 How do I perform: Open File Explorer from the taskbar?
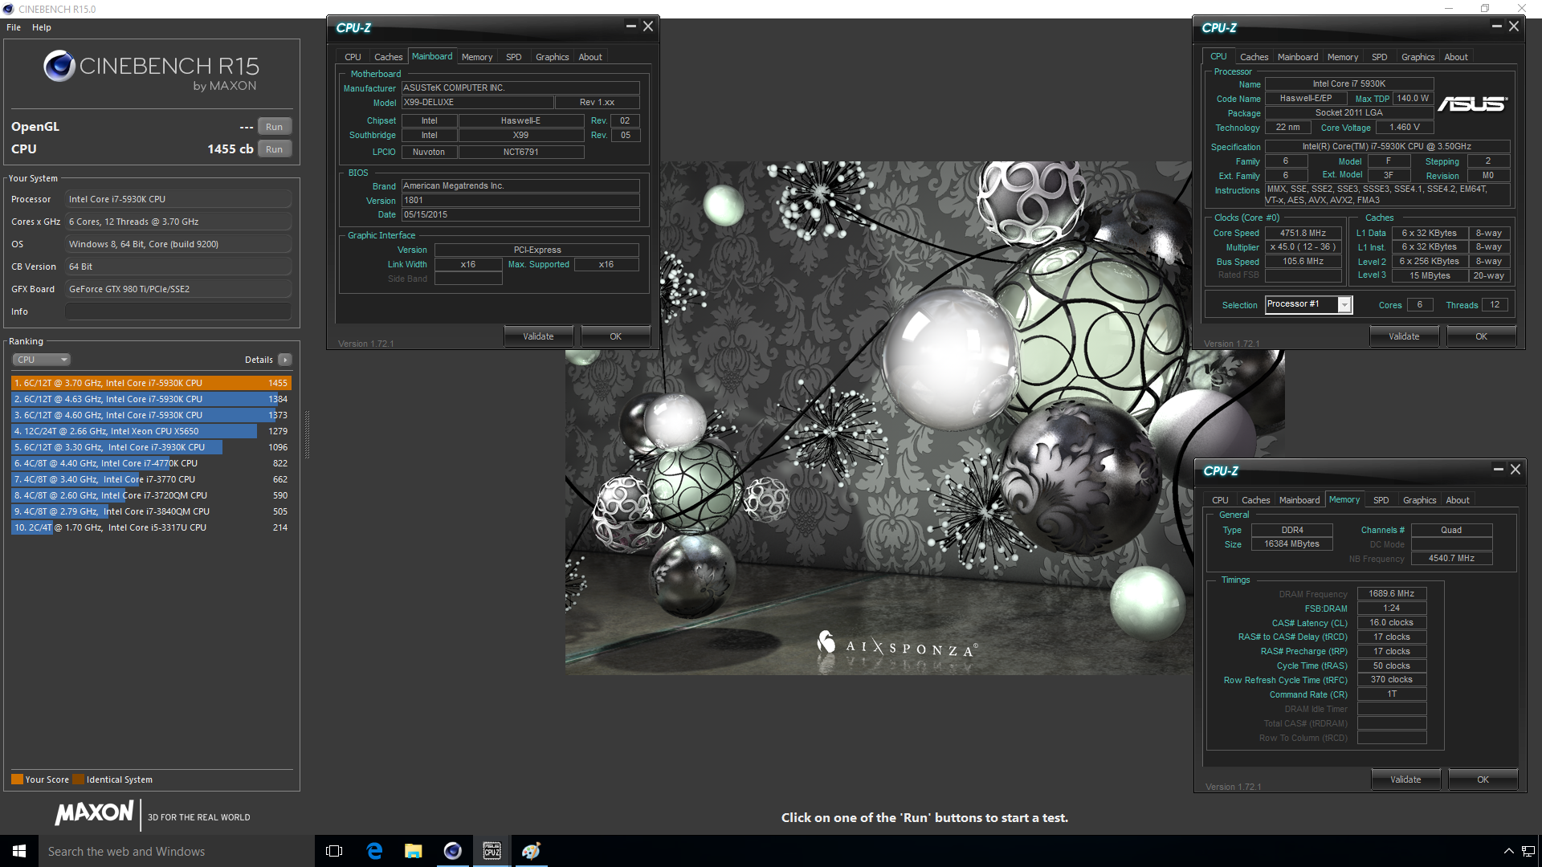413,851
